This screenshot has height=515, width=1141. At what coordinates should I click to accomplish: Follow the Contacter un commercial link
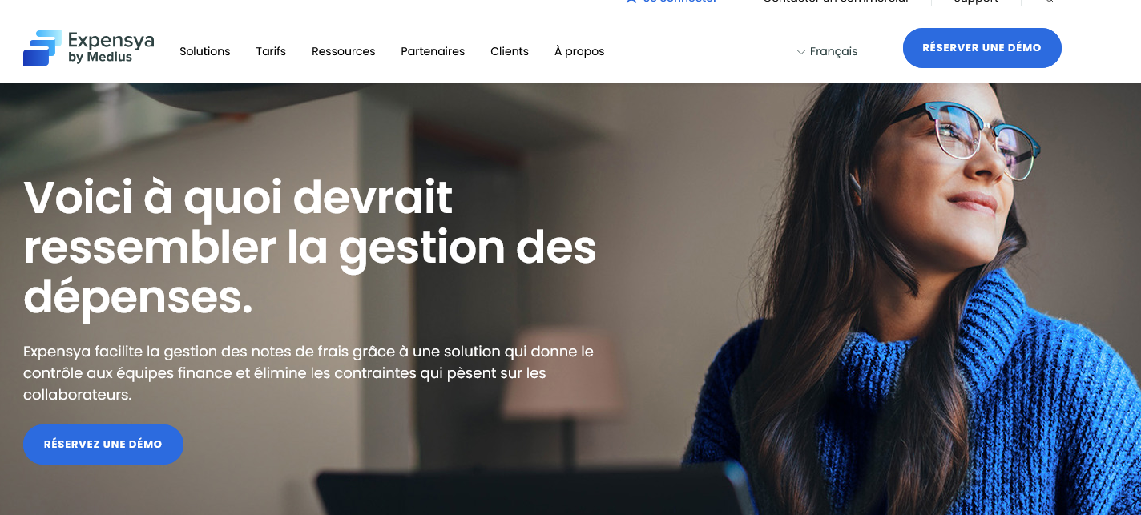coord(836,2)
